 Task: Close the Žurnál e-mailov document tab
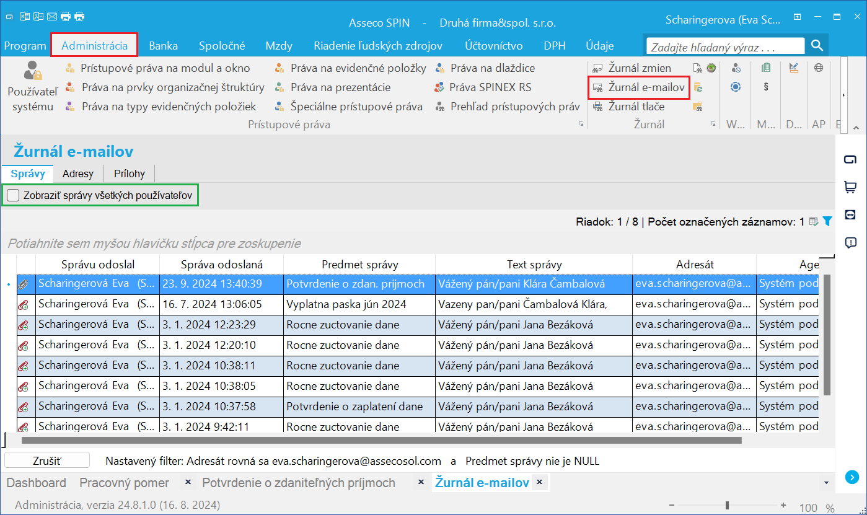pyautogui.click(x=539, y=482)
